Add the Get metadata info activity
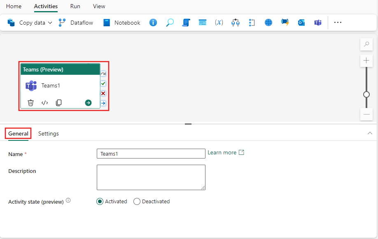This screenshot has height=239, width=378. click(x=153, y=23)
